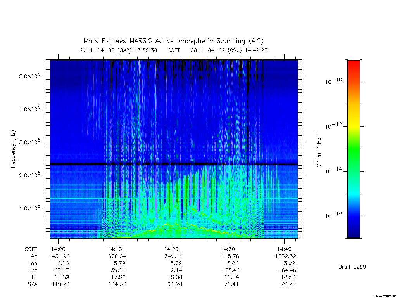
Task: Click longitude value '8.28'
Action: (62, 263)
